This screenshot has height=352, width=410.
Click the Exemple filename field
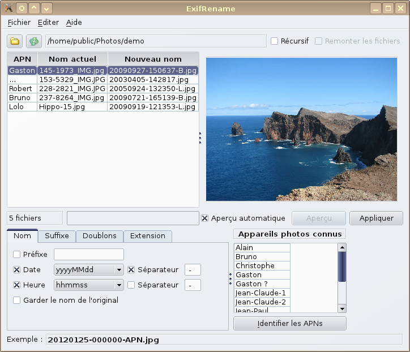pyautogui.click(x=224, y=340)
